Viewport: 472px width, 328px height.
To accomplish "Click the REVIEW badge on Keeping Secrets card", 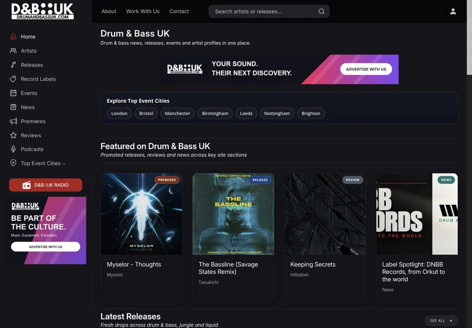I will click(353, 180).
